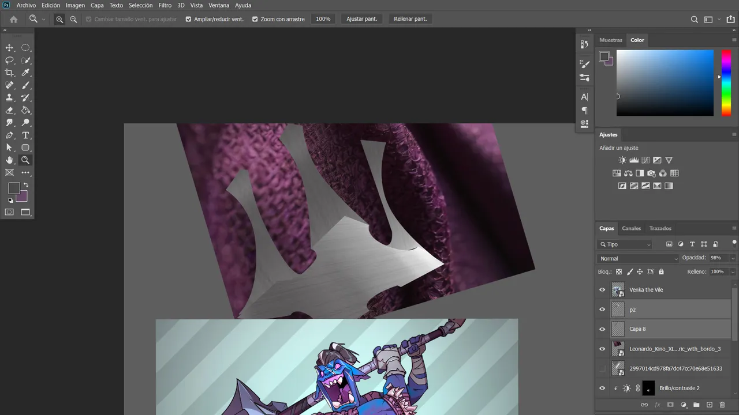
Task: Select the Pen tool
Action: (x=9, y=135)
